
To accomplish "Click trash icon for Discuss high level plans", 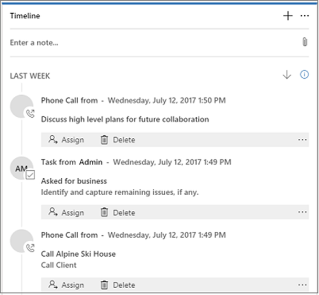I will click(104, 139).
